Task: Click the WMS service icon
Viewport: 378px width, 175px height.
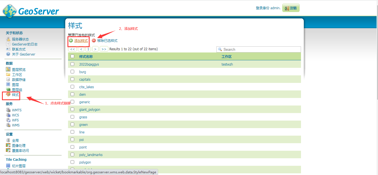Action: point(8,125)
